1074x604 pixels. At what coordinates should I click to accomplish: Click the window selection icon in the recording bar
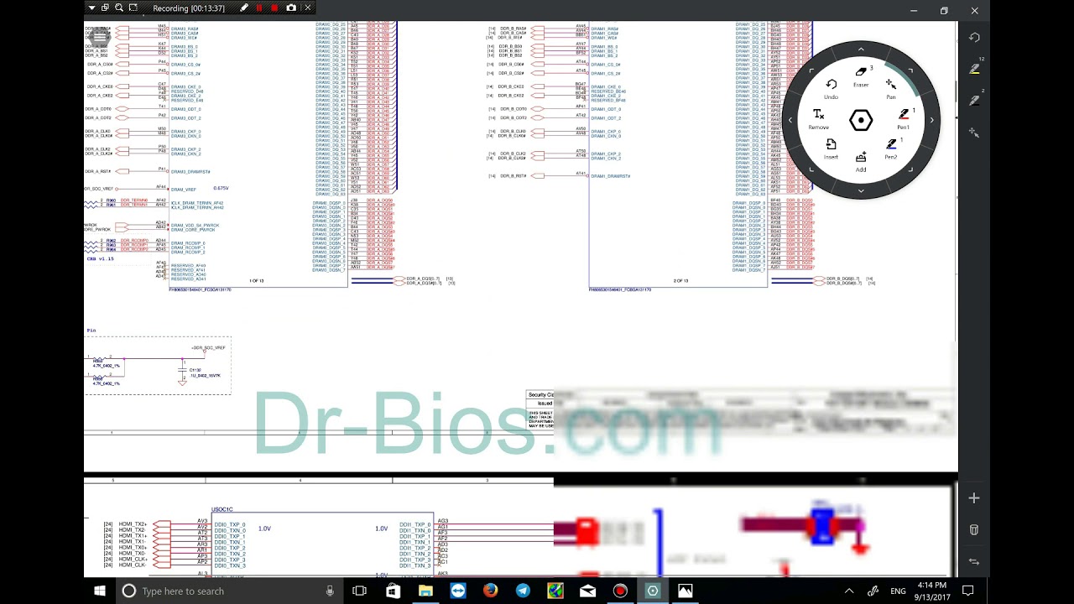[x=105, y=8]
